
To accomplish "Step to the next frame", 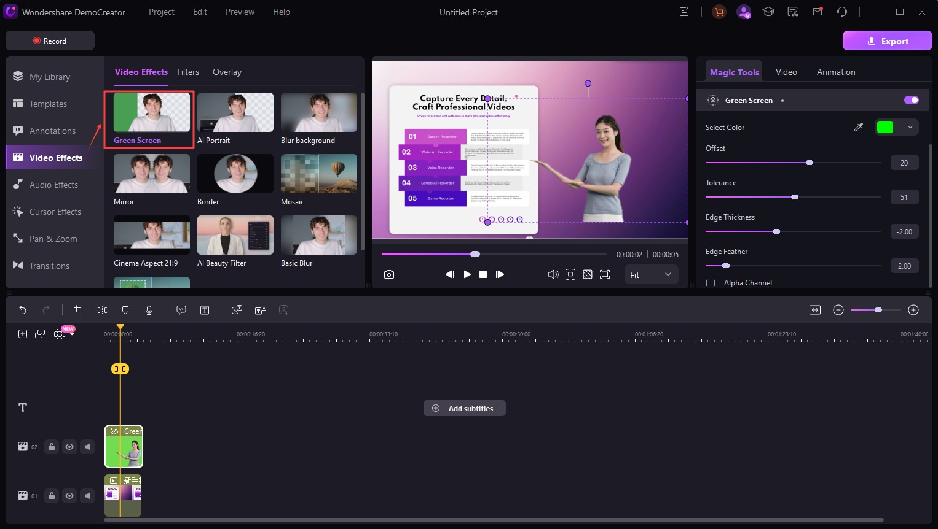I will (x=500, y=274).
